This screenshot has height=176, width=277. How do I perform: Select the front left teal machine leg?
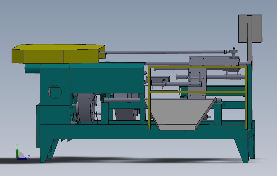[47, 151]
